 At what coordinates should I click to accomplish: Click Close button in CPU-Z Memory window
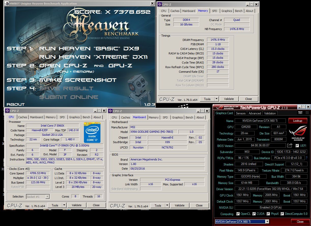248,99
